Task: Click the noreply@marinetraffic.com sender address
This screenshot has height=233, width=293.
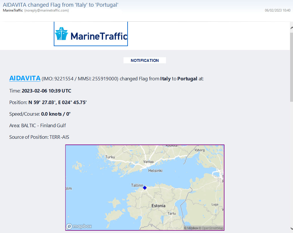Action: [x=47, y=10]
